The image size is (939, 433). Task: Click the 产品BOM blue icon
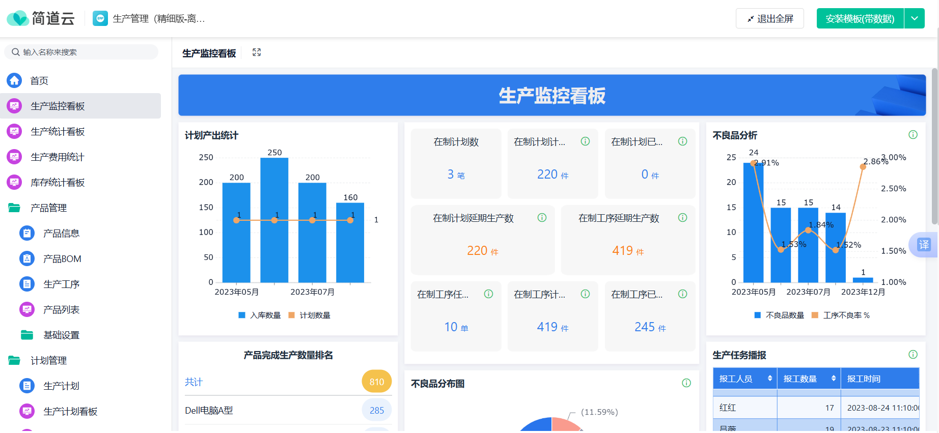coord(27,258)
